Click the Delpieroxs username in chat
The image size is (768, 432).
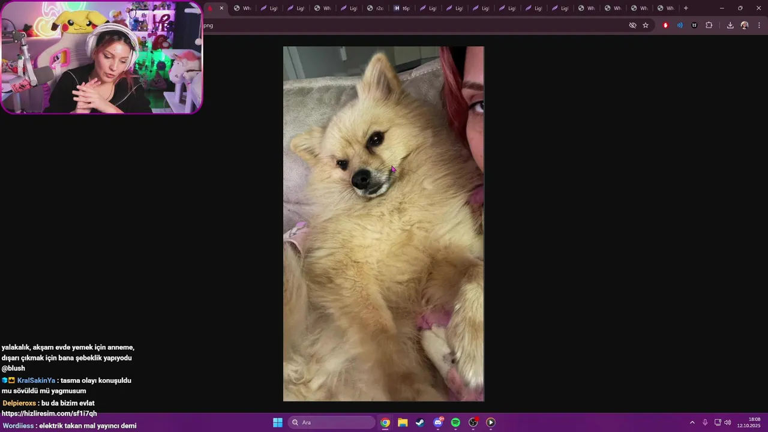click(x=19, y=403)
